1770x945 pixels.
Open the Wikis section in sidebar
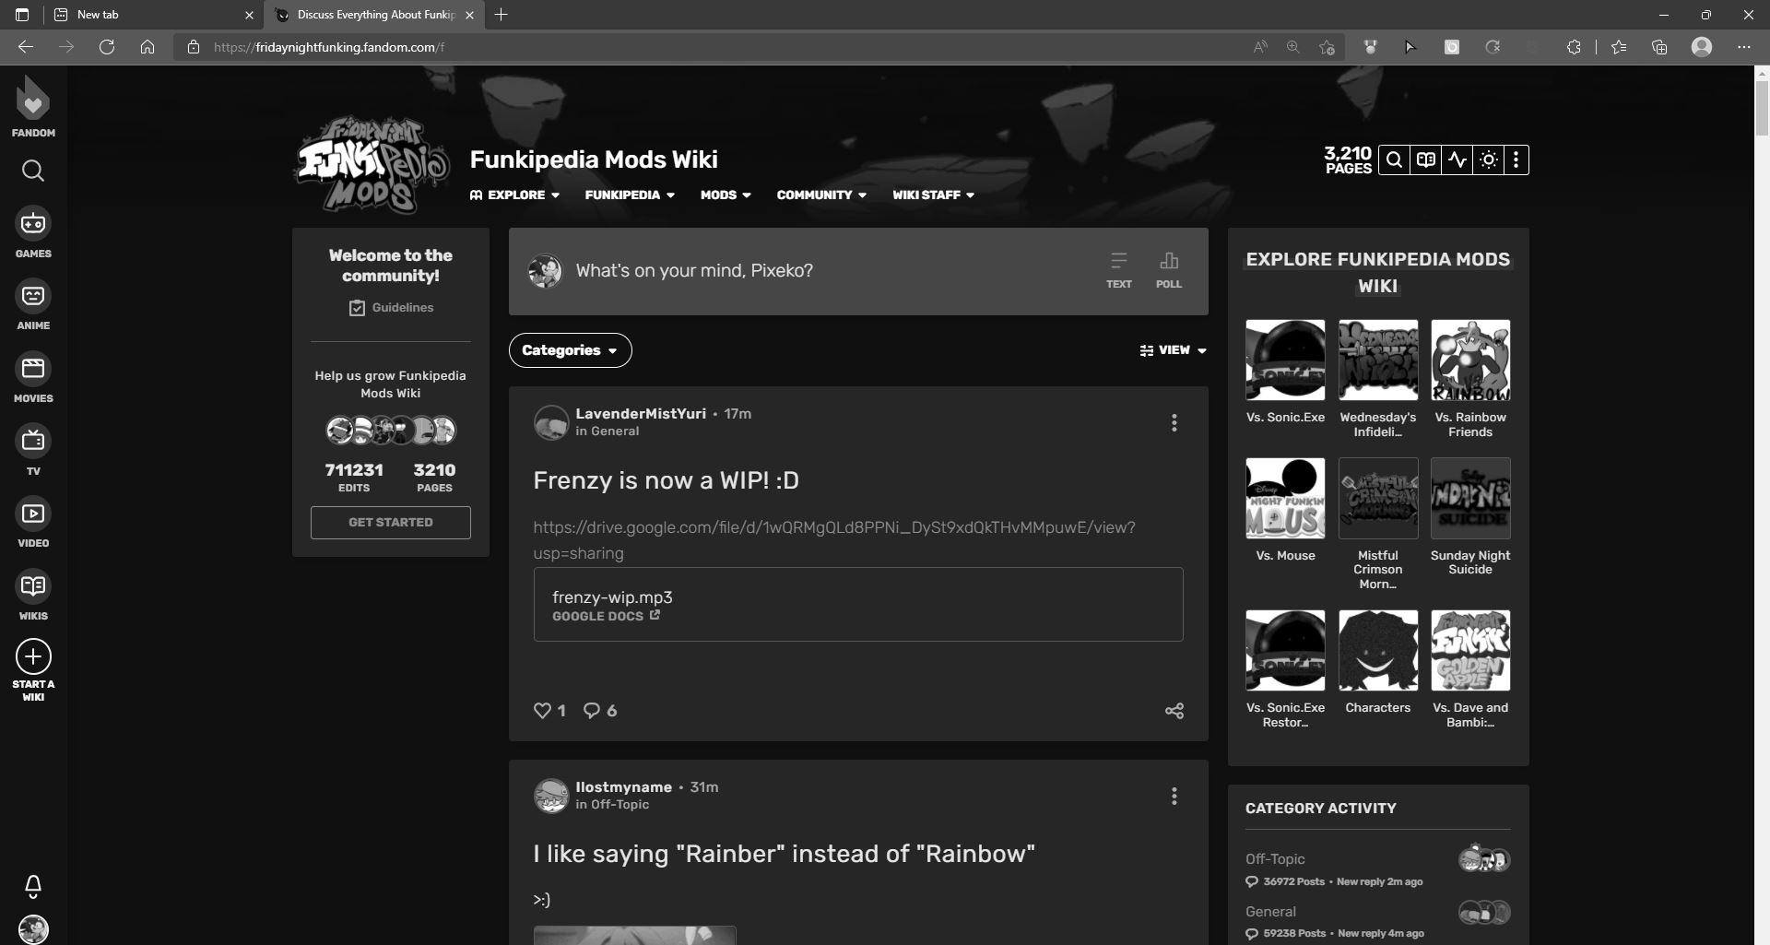point(33,596)
